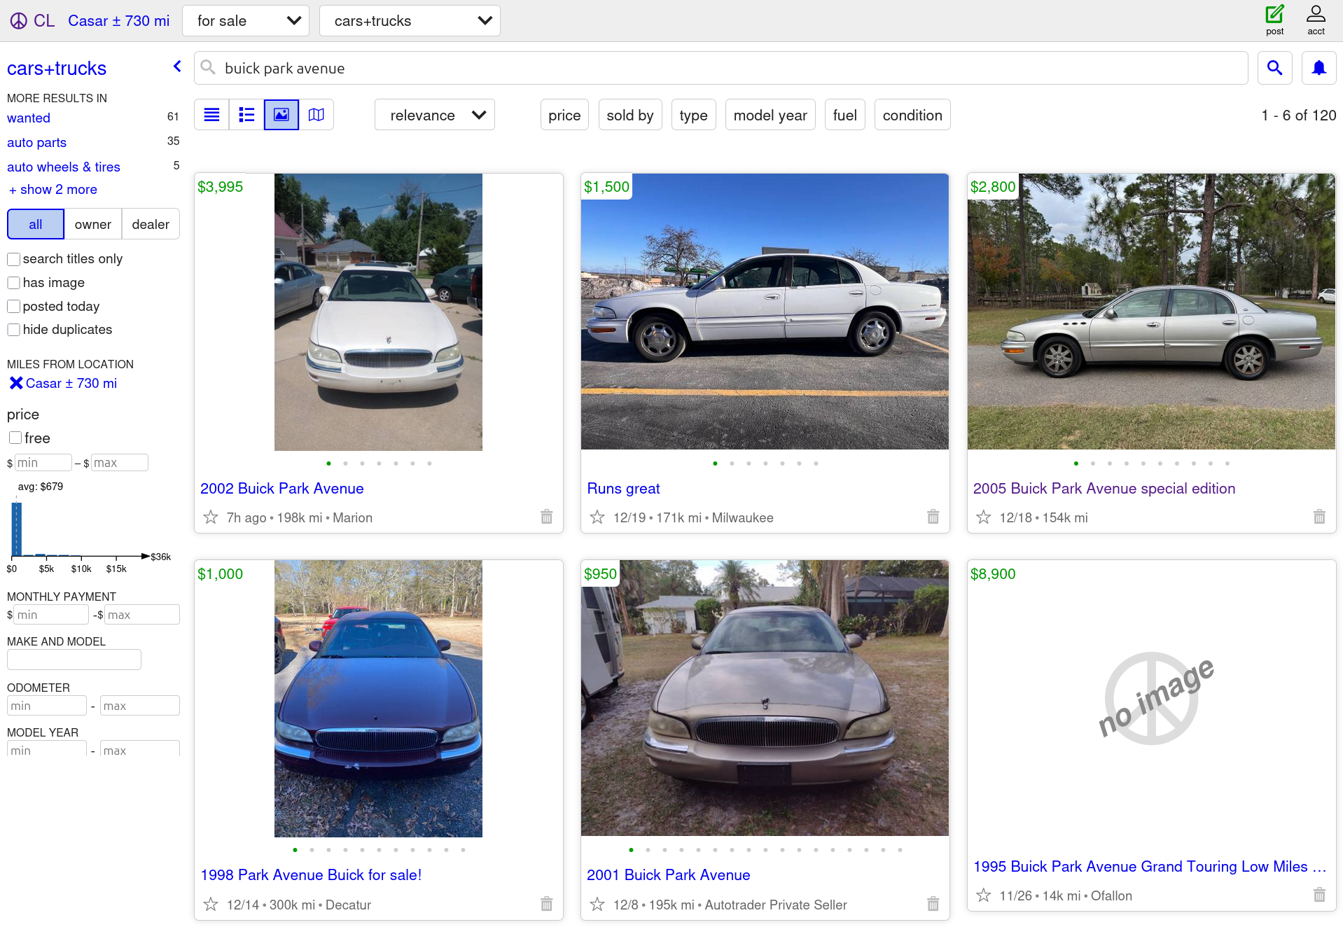Hide the 1998 Park Avenue Buick listing
This screenshot has width=1343, height=941.
click(547, 904)
